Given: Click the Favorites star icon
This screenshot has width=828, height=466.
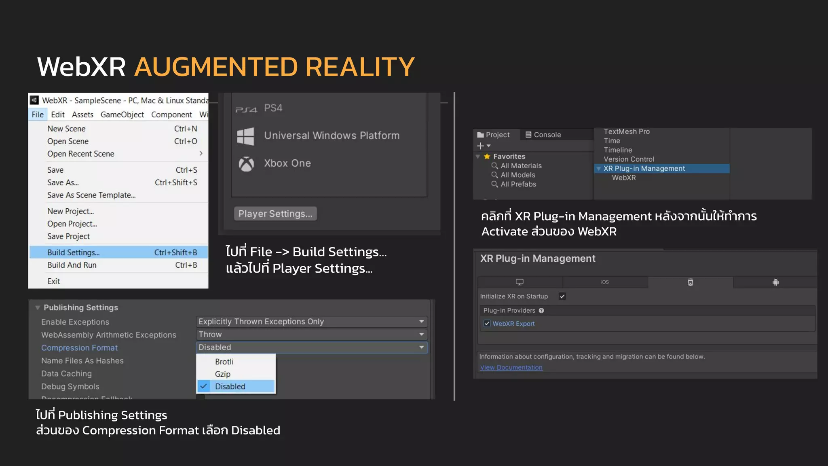Looking at the screenshot, I should pyautogui.click(x=487, y=157).
